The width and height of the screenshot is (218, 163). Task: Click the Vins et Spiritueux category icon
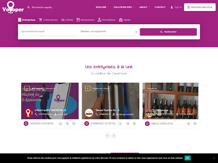point(147,124)
